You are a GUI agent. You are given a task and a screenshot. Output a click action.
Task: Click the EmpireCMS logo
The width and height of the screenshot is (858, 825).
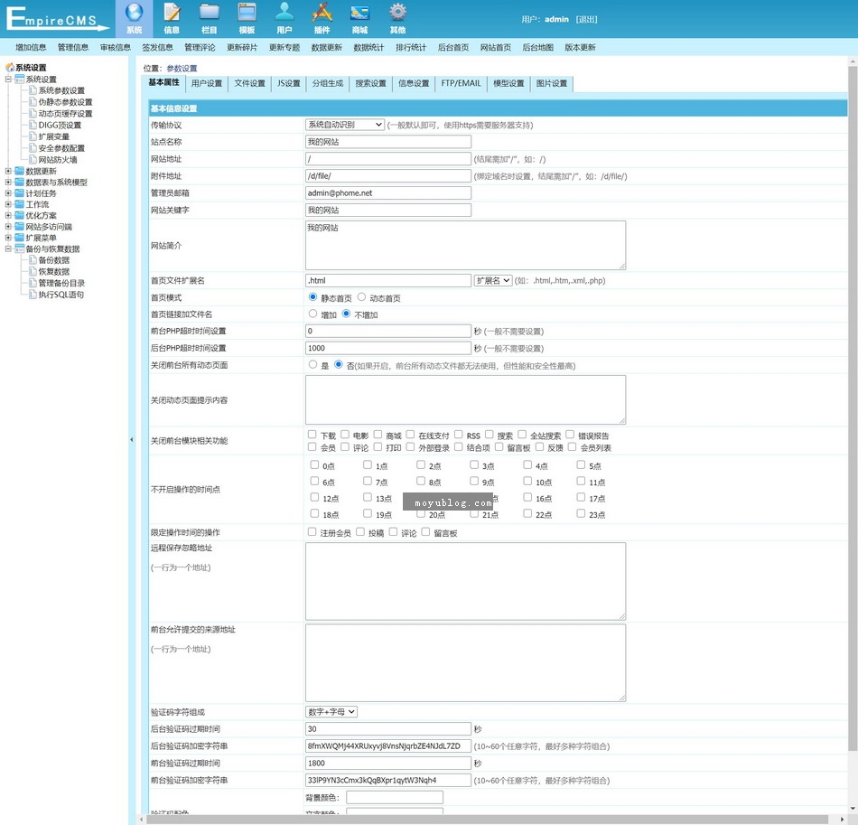57,19
